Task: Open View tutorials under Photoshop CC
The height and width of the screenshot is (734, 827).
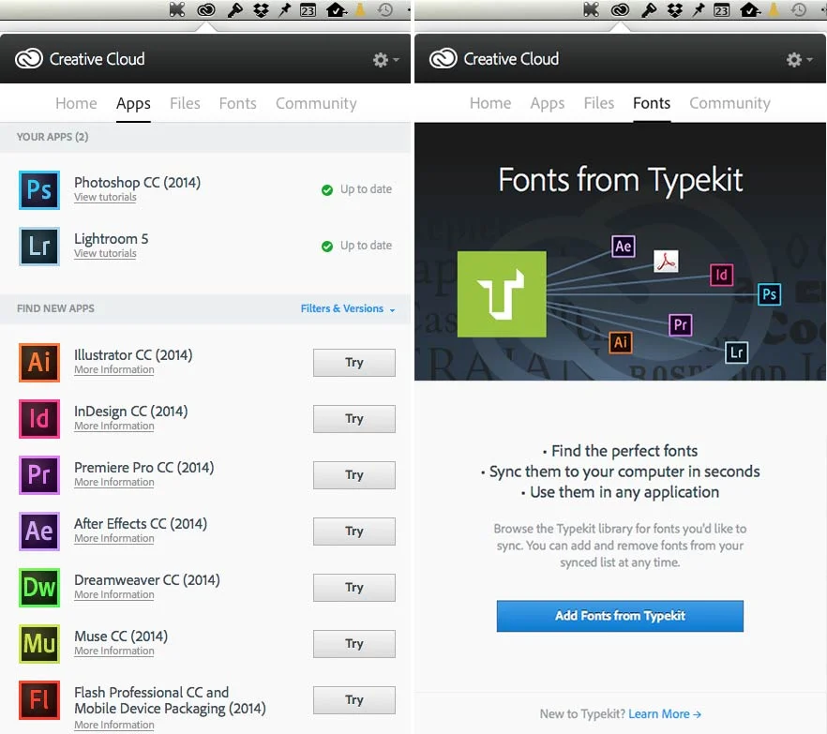Action: point(105,197)
